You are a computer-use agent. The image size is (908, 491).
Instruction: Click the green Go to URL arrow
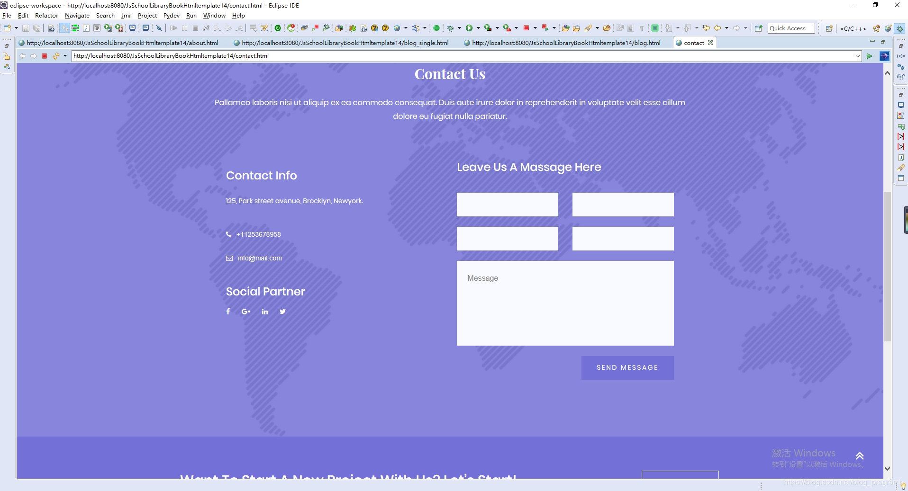point(870,56)
